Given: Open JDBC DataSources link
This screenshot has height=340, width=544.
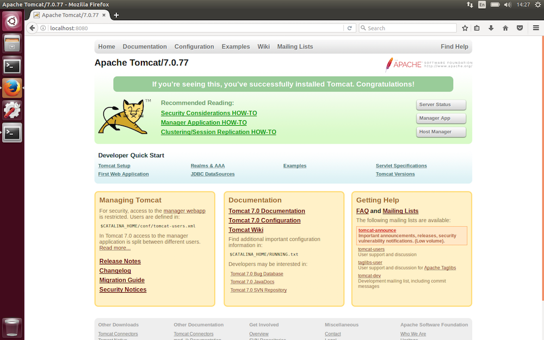Looking at the screenshot, I should pos(212,174).
